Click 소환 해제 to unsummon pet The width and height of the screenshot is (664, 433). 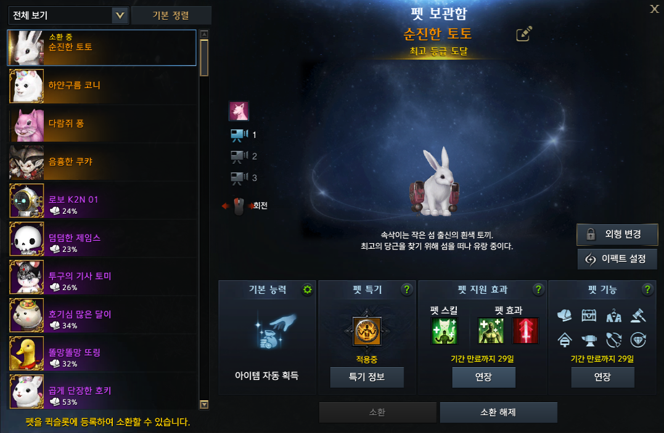(x=498, y=412)
